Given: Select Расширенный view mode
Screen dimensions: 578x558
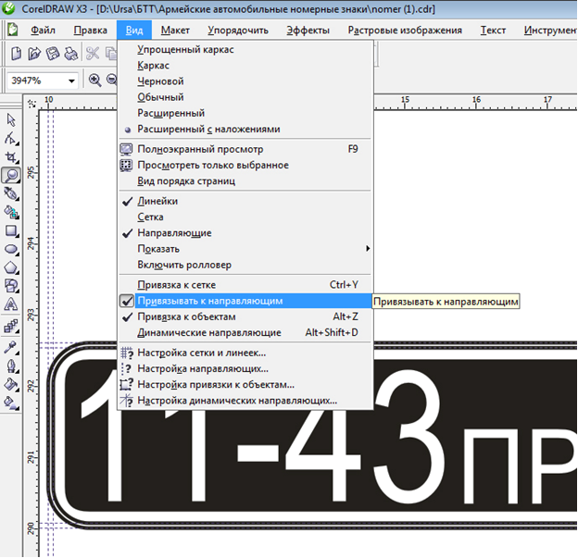Looking at the screenshot, I should (245, 113).
